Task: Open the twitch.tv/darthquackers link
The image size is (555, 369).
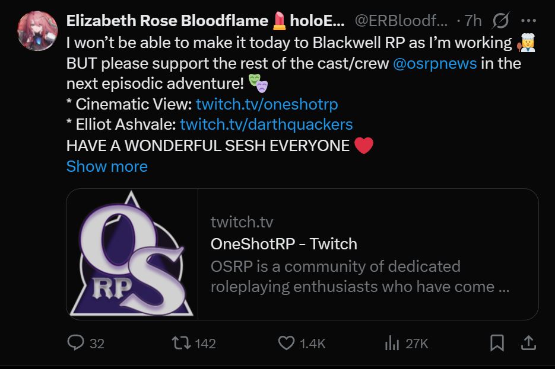Action: coord(266,124)
